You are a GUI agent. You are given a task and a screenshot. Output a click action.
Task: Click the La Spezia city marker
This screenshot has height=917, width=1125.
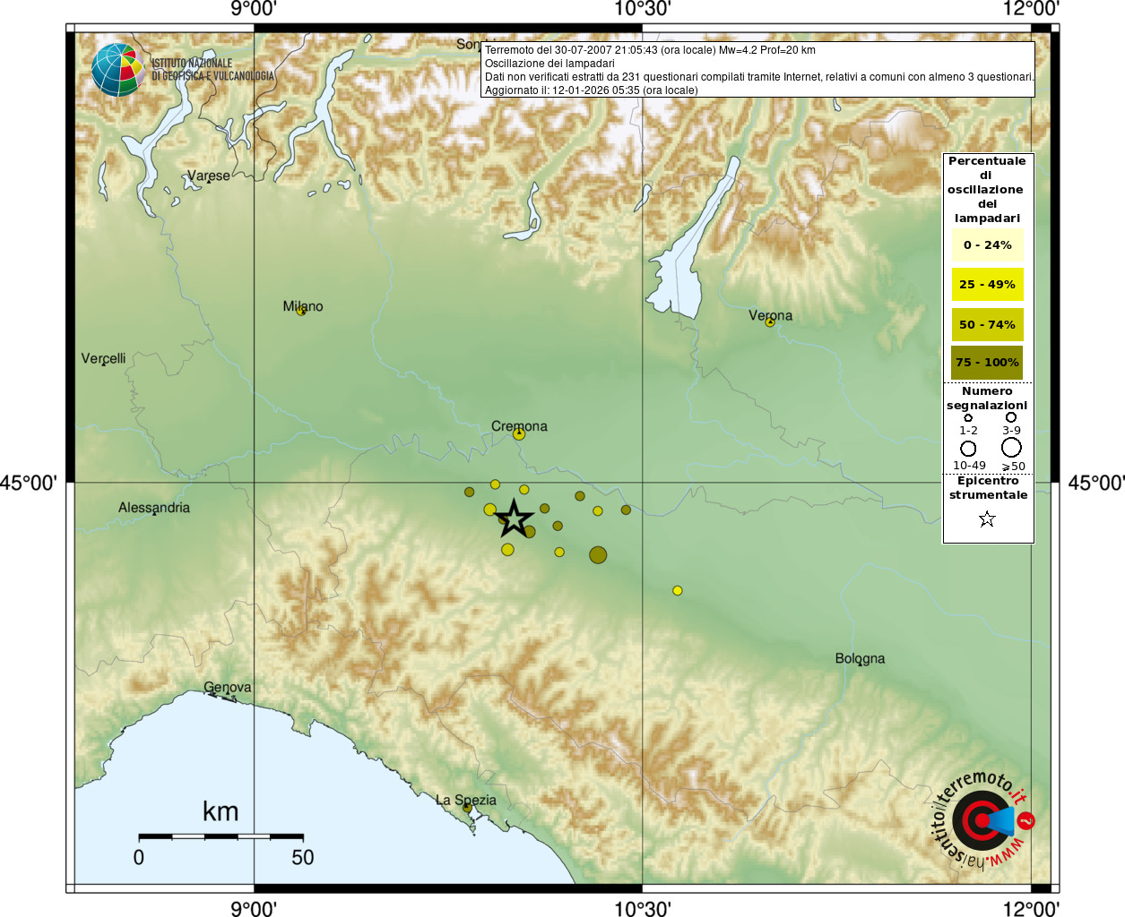(467, 808)
